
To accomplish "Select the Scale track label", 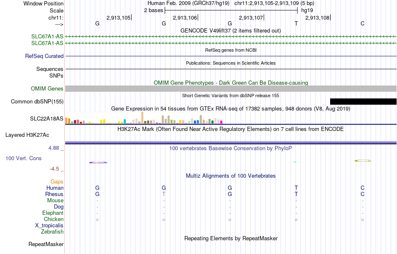I will point(56,10).
